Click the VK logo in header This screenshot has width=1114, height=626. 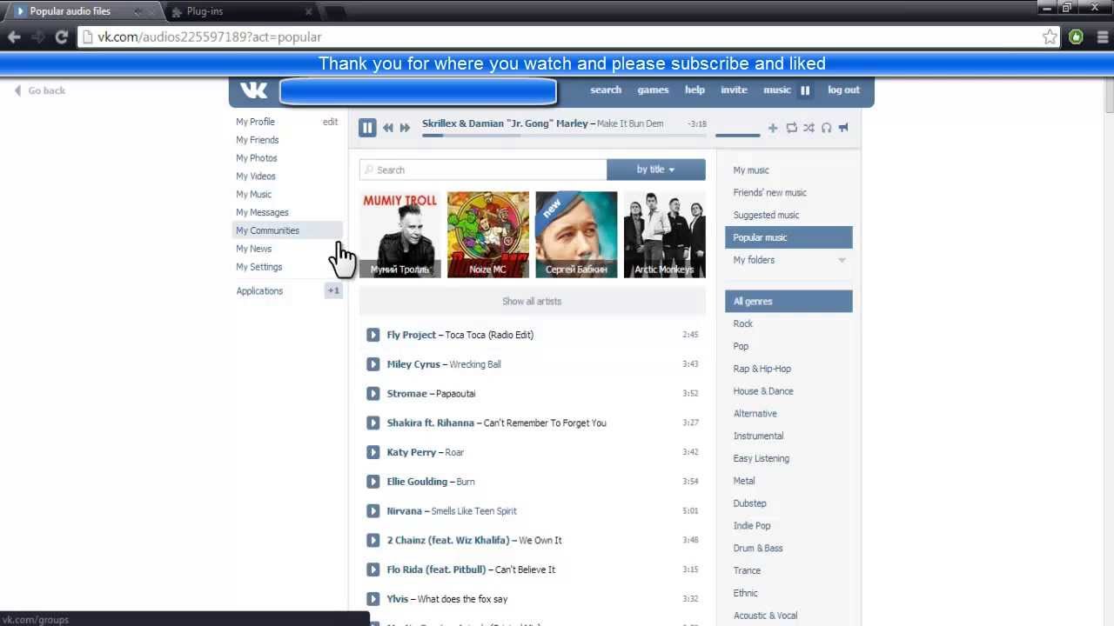click(x=253, y=90)
